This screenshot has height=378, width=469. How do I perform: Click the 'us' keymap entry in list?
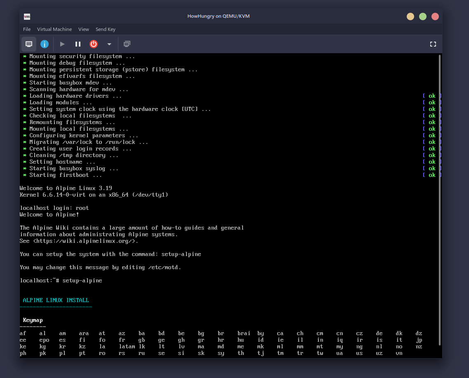click(359, 353)
